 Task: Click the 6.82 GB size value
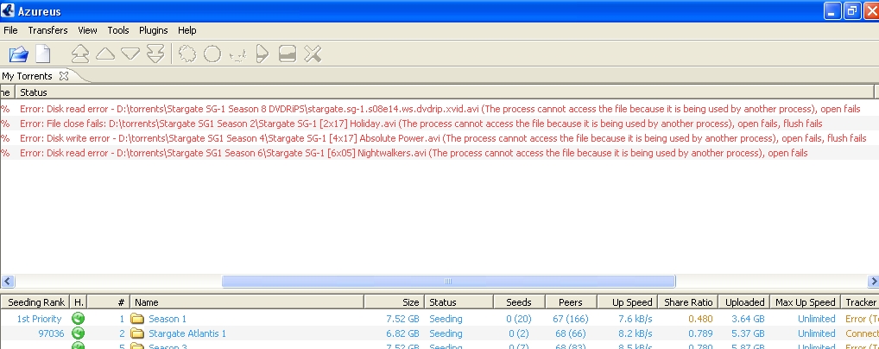[x=402, y=333]
